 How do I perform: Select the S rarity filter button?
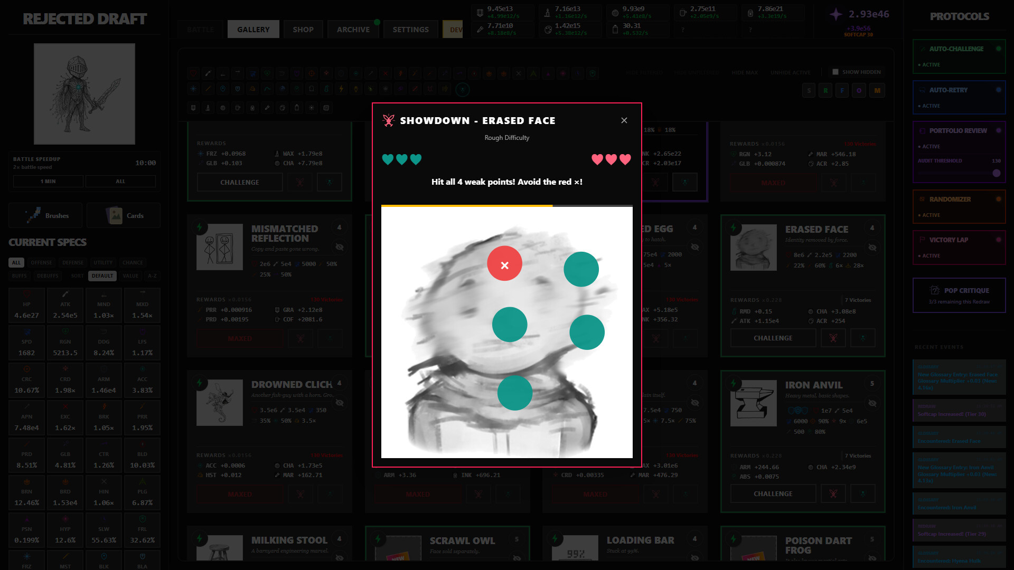tap(809, 91)
